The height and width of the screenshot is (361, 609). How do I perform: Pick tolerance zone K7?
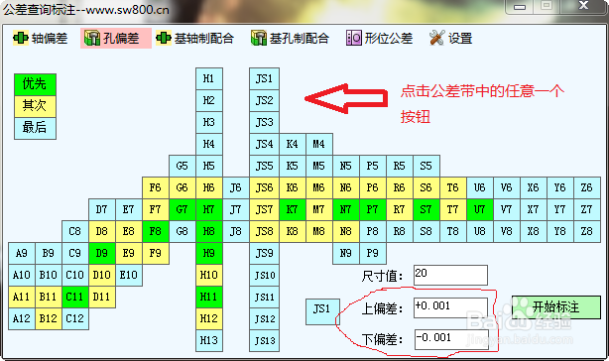point(293,209)
